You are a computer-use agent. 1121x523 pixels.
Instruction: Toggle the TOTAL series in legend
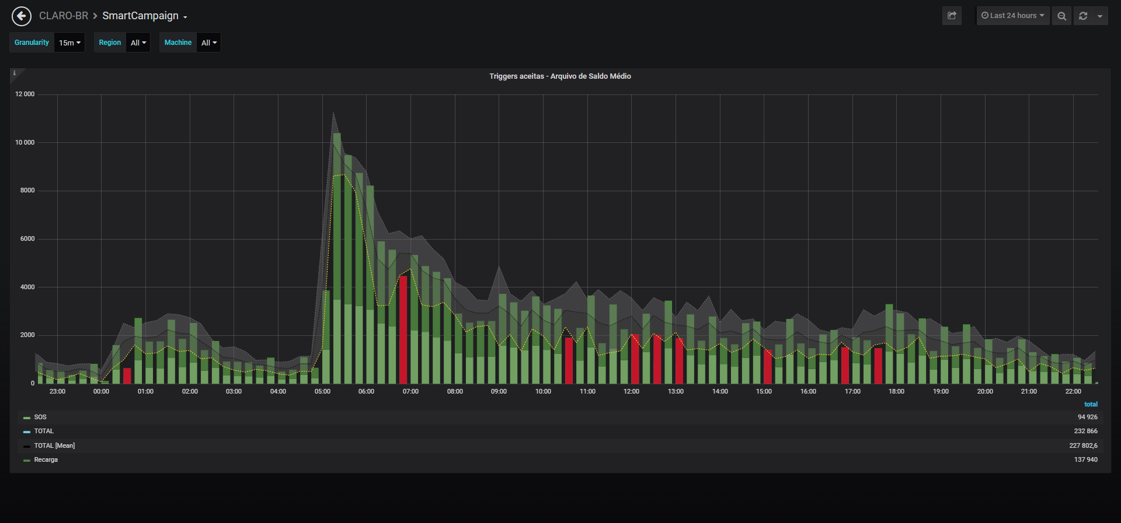(44, 431)
